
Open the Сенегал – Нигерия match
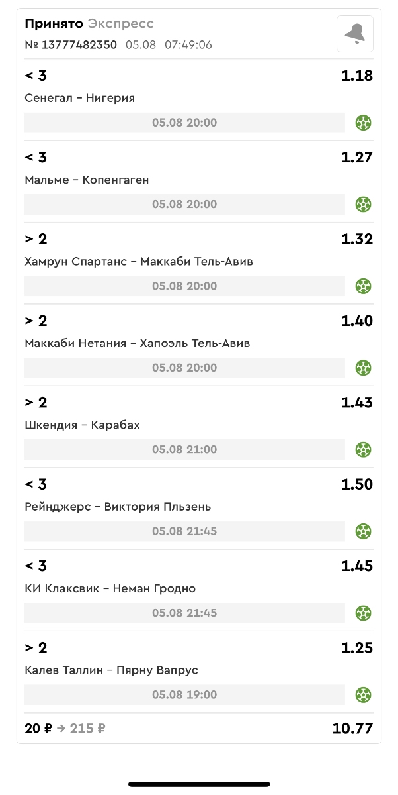click(79, 98)
